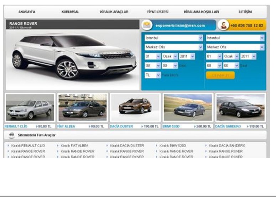Viewport: 276px width, 197px height.
Task: Open the return month Ocak dropdown
Action: [x=231, y=57]
